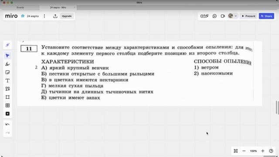Screen dimensions: 279x157
Task: Click the blue Share button
Action: click(x=266, y=16)
